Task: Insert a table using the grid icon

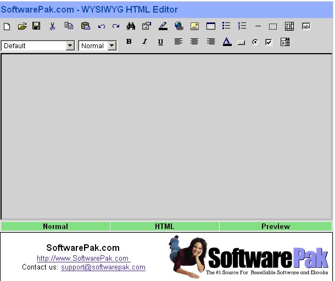Action: (210, 26)
